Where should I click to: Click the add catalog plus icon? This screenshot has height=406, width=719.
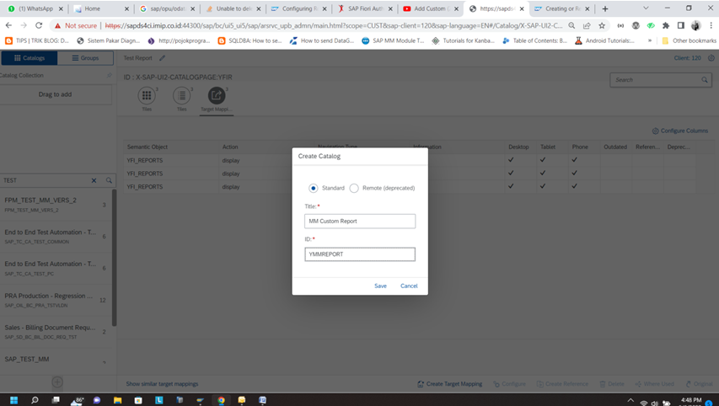point(57,382)
